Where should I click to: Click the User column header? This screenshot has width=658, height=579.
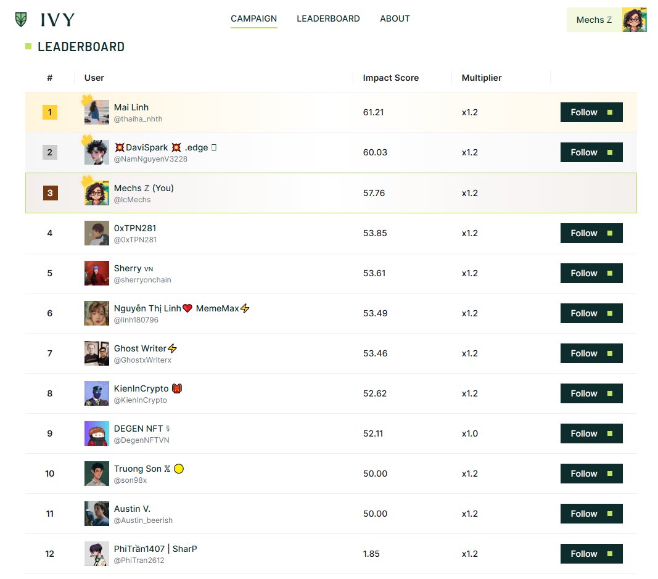(94, 78)
